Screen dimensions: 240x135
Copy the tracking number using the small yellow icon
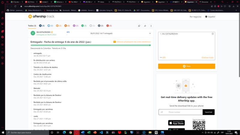click(52, 32)
